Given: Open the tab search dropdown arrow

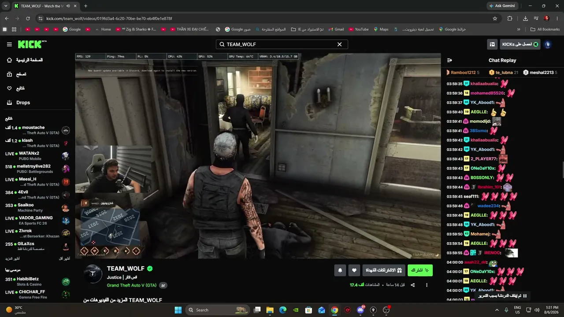Looking at the screenshot, I should [x=6, y=6].
